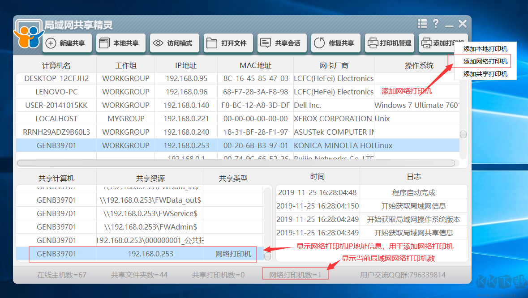This screenshot has height=298, width=528.
Task: Select computer USER-20141015KK row
Action: [x=238, y=105]
